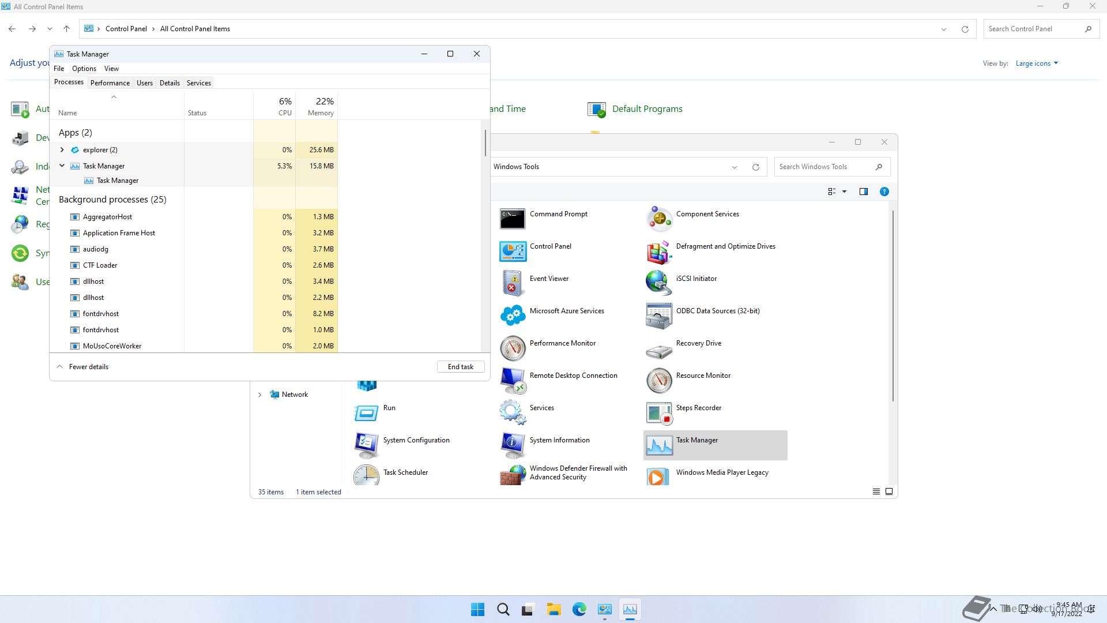Switch Windows Tools to large thumbnails view

(x=889, y=491)
